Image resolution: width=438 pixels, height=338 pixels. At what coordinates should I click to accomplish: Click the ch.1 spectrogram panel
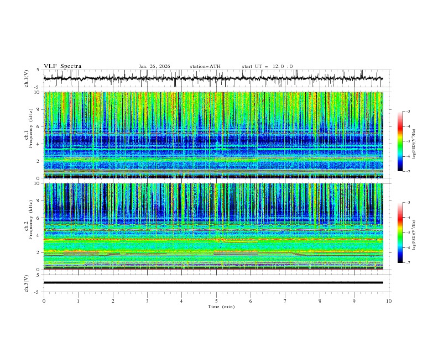(x=213, y=135)
